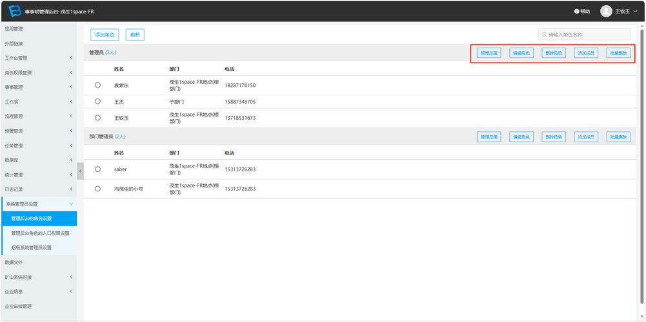Click 添加成员 for the 管理员 role
Viewport: 646px width, 322px height.
pyautogui.click(x=586, y=53)
